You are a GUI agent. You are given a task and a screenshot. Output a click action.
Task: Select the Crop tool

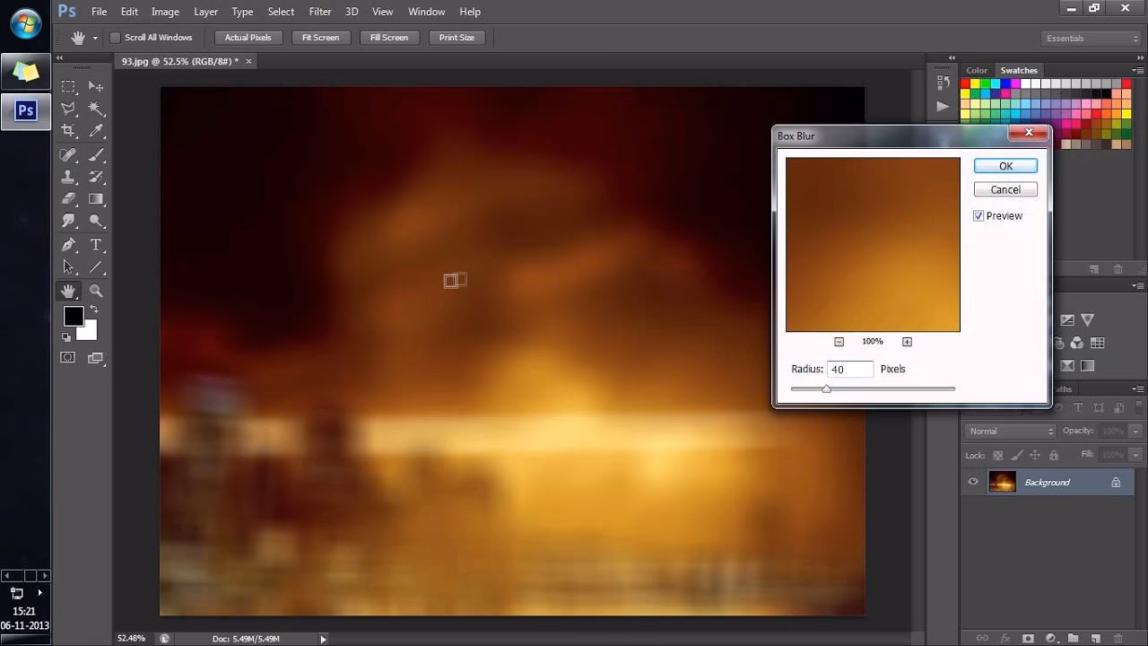click(x=67, y=131)
